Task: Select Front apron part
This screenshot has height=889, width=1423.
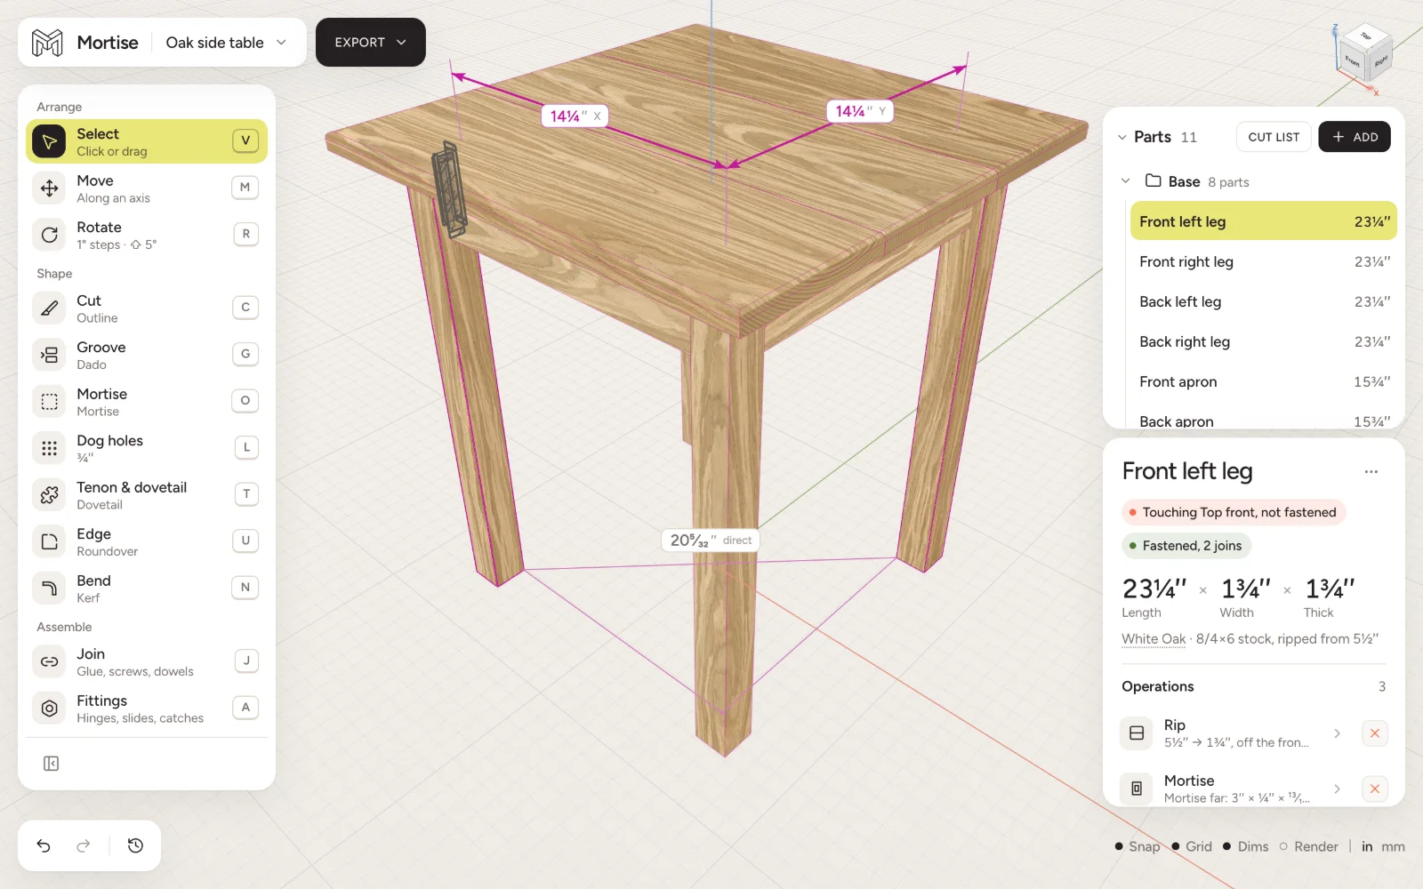Action: coord(1263,381)
